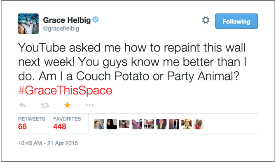Toggle the orange favorite star
This screenshot has width=276, height=162.
pos(68,105)
